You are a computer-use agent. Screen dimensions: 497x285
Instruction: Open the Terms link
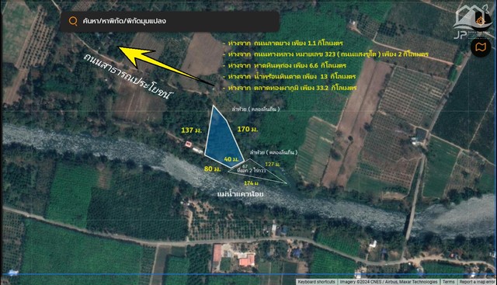448,282
